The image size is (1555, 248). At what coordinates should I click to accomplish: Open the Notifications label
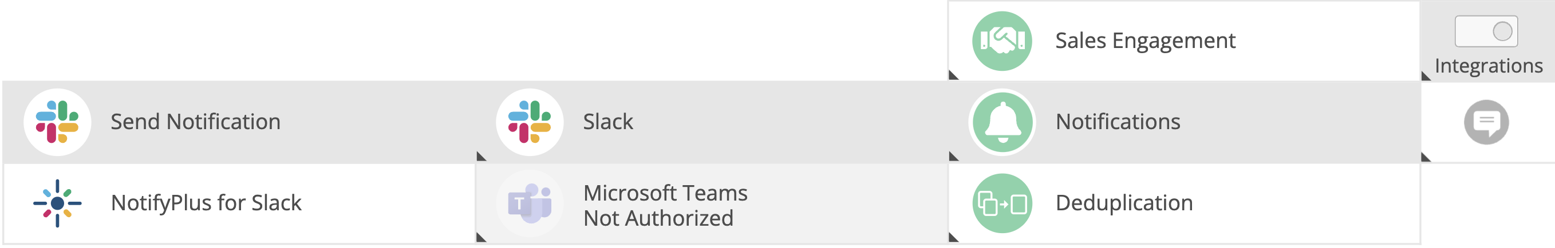[1118, 122]
